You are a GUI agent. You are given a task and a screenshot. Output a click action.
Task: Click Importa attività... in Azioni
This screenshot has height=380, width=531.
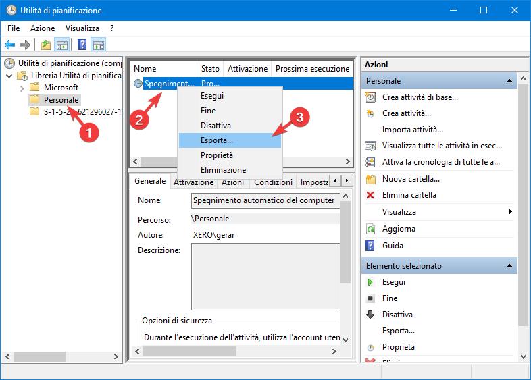point(413,130)
